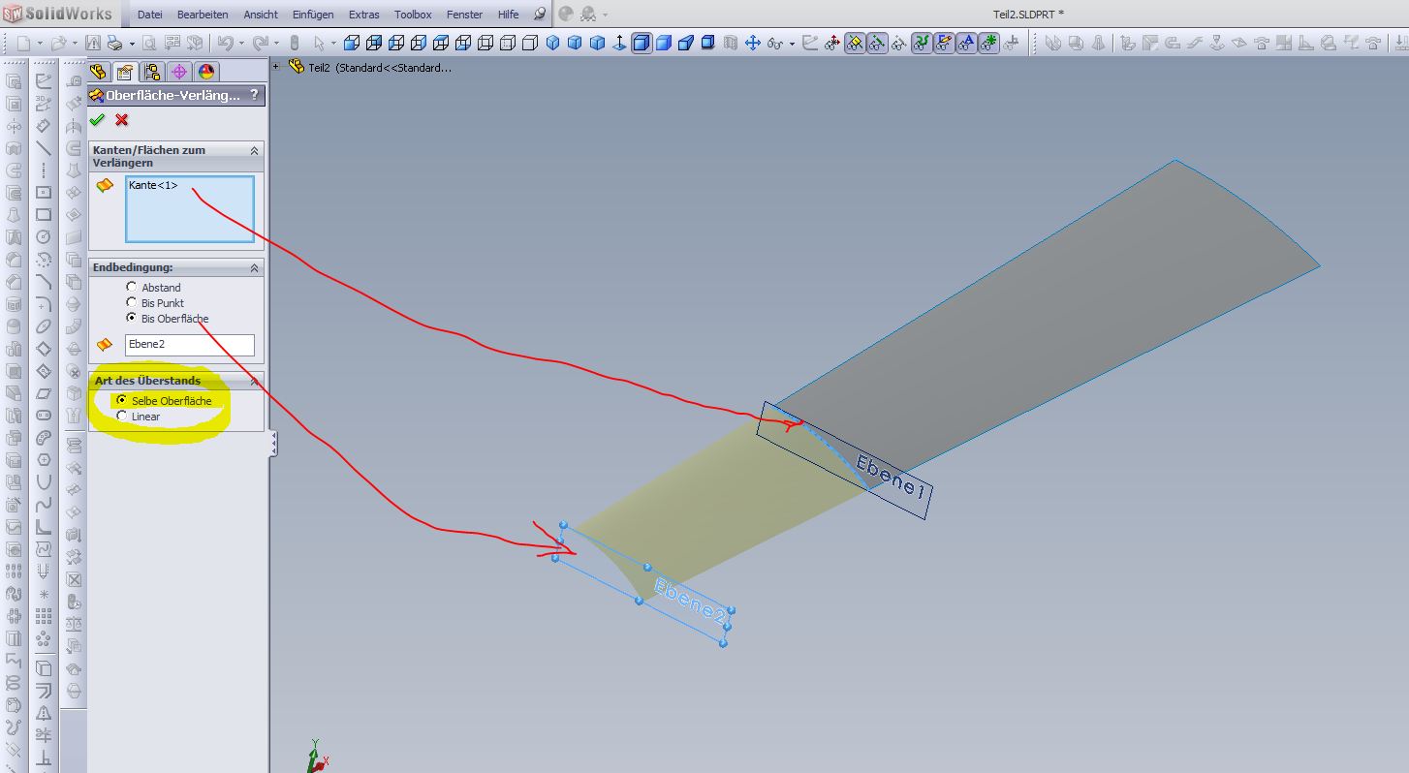The height and width of the screenshot is (773, 1409).
Task: Select the Ebene2 plane label in viewport
Action: pyautogui.click(x=690, y=601)
